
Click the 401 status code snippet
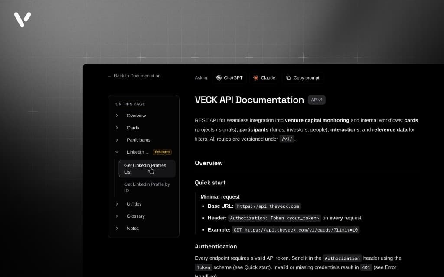366,267
